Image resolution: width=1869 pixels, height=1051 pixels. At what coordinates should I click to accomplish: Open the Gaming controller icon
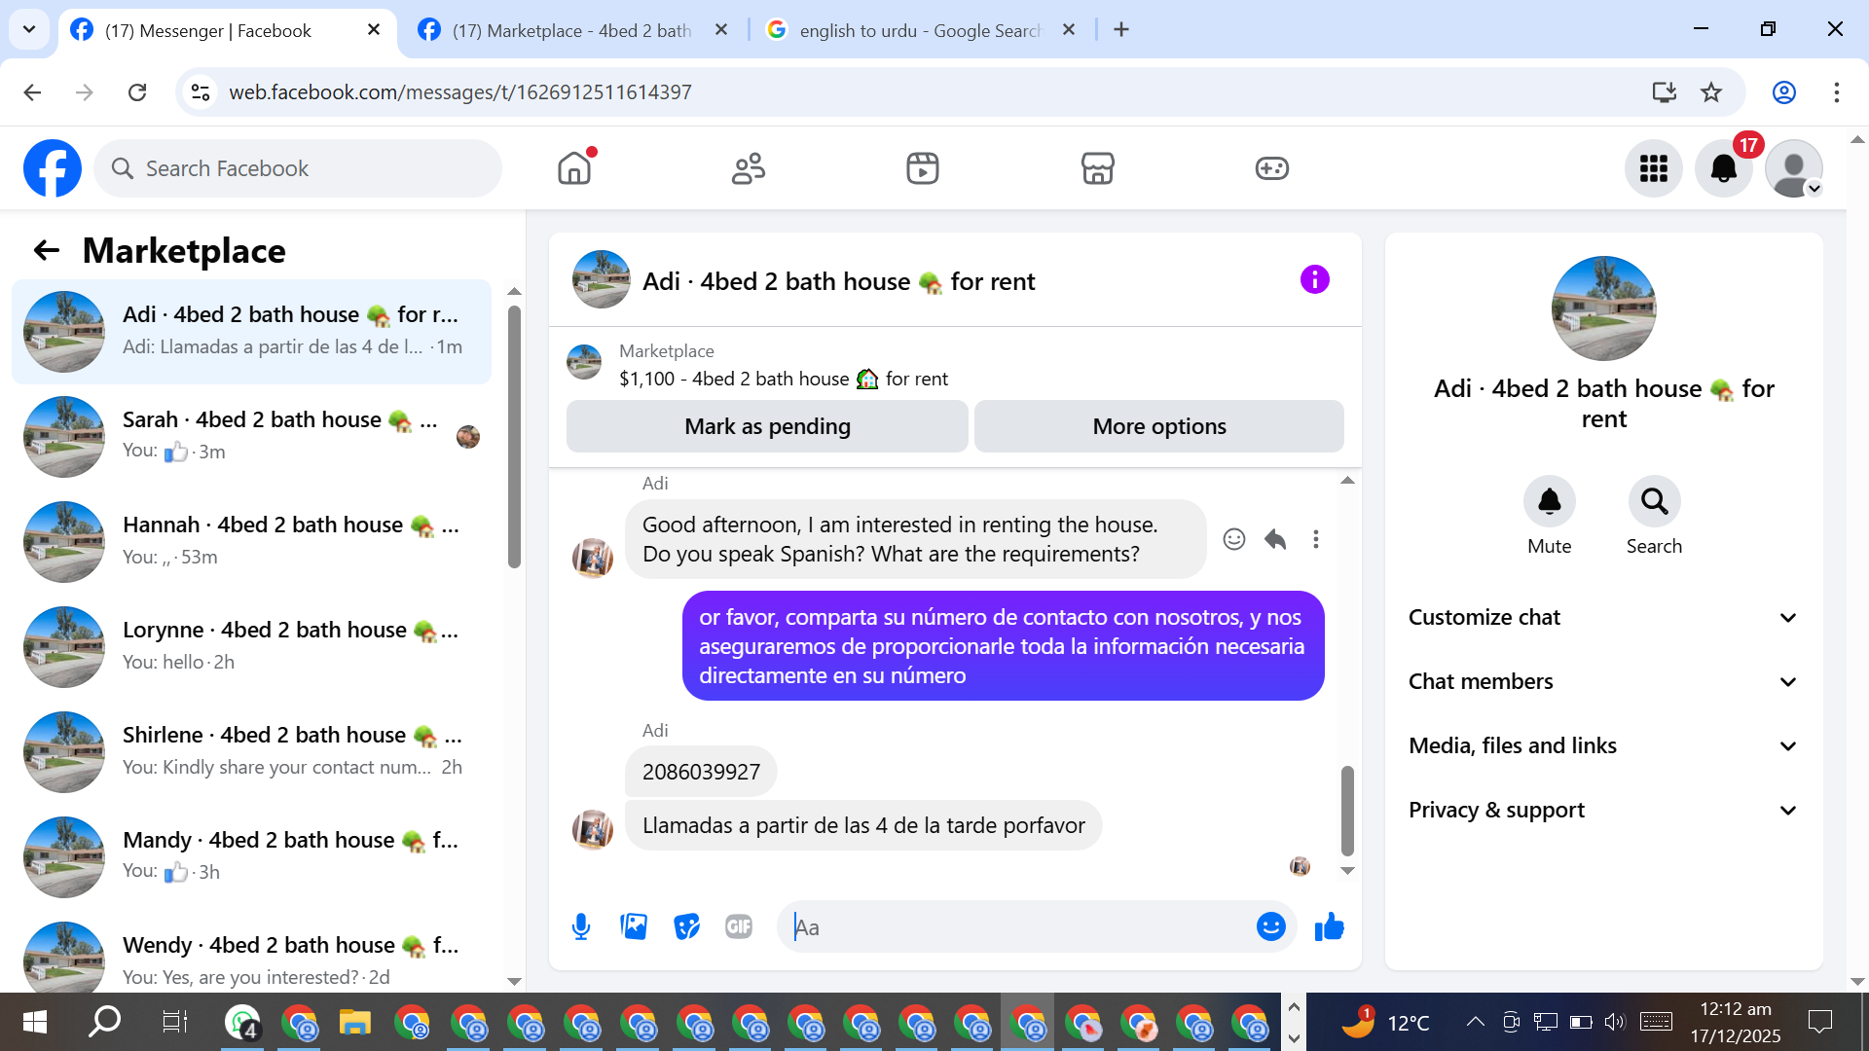point(1271,168)
